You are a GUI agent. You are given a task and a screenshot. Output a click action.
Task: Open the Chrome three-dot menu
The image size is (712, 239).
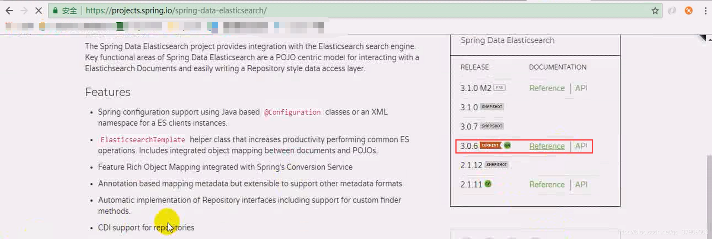[x=705, y=11]
